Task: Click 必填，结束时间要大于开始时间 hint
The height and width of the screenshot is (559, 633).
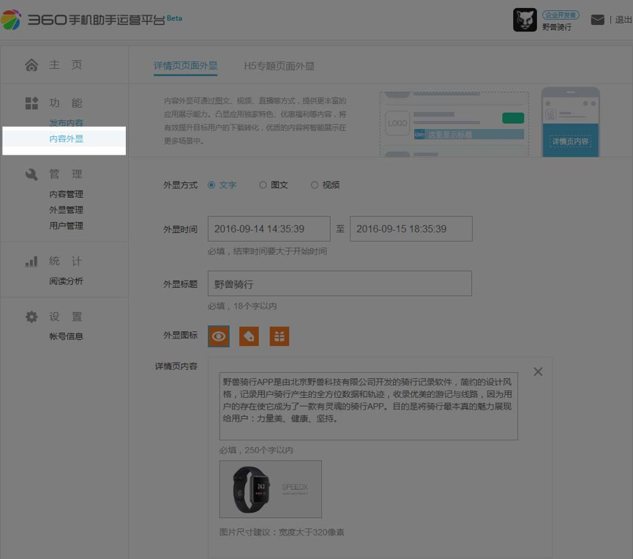Action: [x=267, y=251]
